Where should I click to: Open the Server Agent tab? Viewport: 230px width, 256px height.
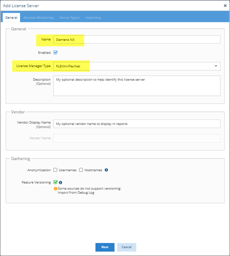coord(69,18)
